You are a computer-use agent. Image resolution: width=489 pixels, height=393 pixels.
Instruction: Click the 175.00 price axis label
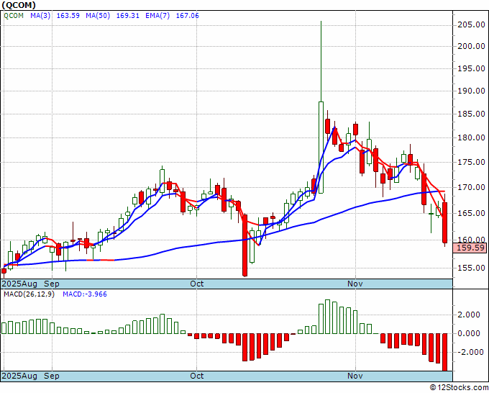[x=471, y=162]
